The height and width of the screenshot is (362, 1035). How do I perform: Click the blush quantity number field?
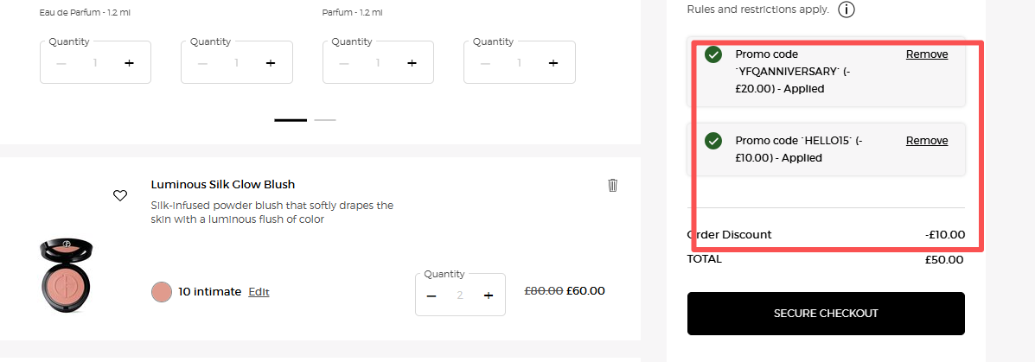[460, 295]
